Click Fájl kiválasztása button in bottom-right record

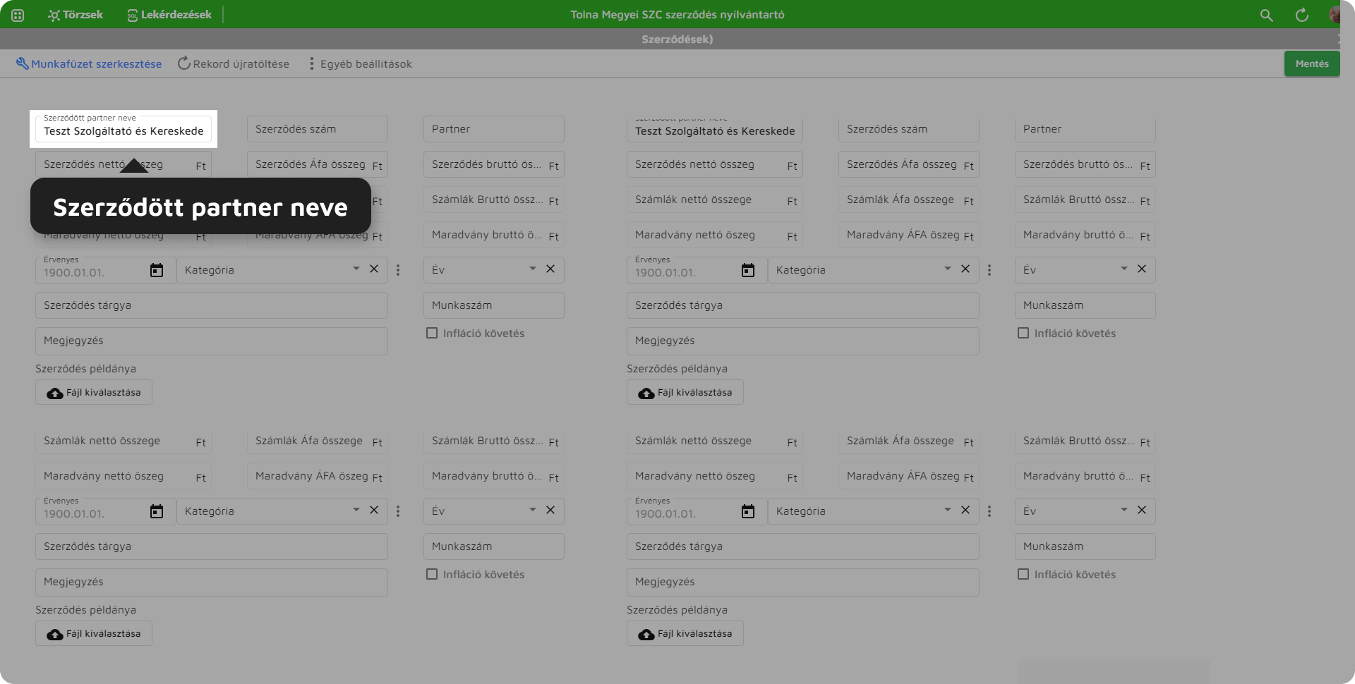coord(685,634)
